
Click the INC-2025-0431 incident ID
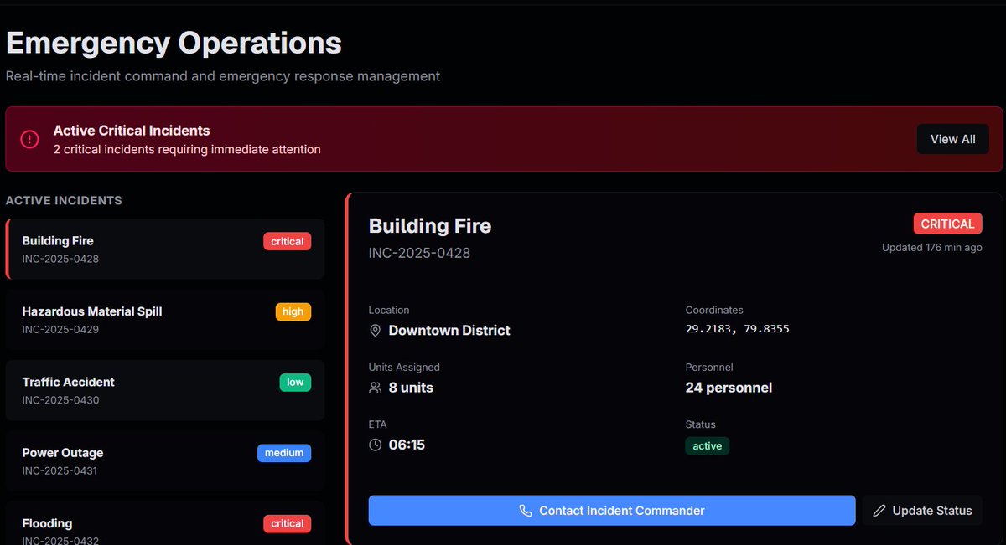[60, 471]
